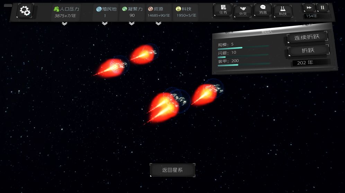Click 返回星系 to return to system
345x193 pixels.
[x=172, y=170]
